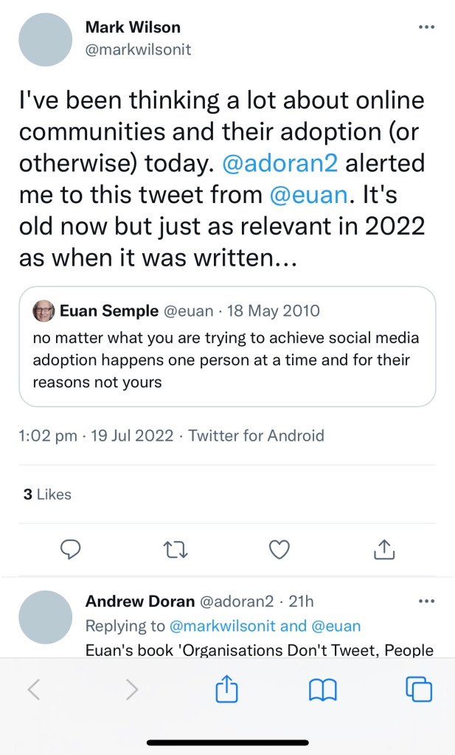
Task: Open the Twitter for Android source link
Action: [256, 435]
